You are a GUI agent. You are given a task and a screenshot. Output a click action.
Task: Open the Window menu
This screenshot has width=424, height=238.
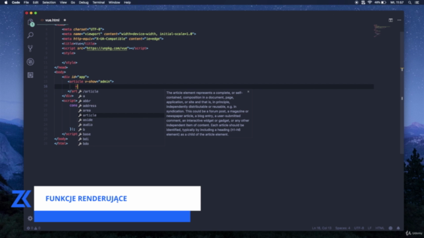[x=114, y=3]
